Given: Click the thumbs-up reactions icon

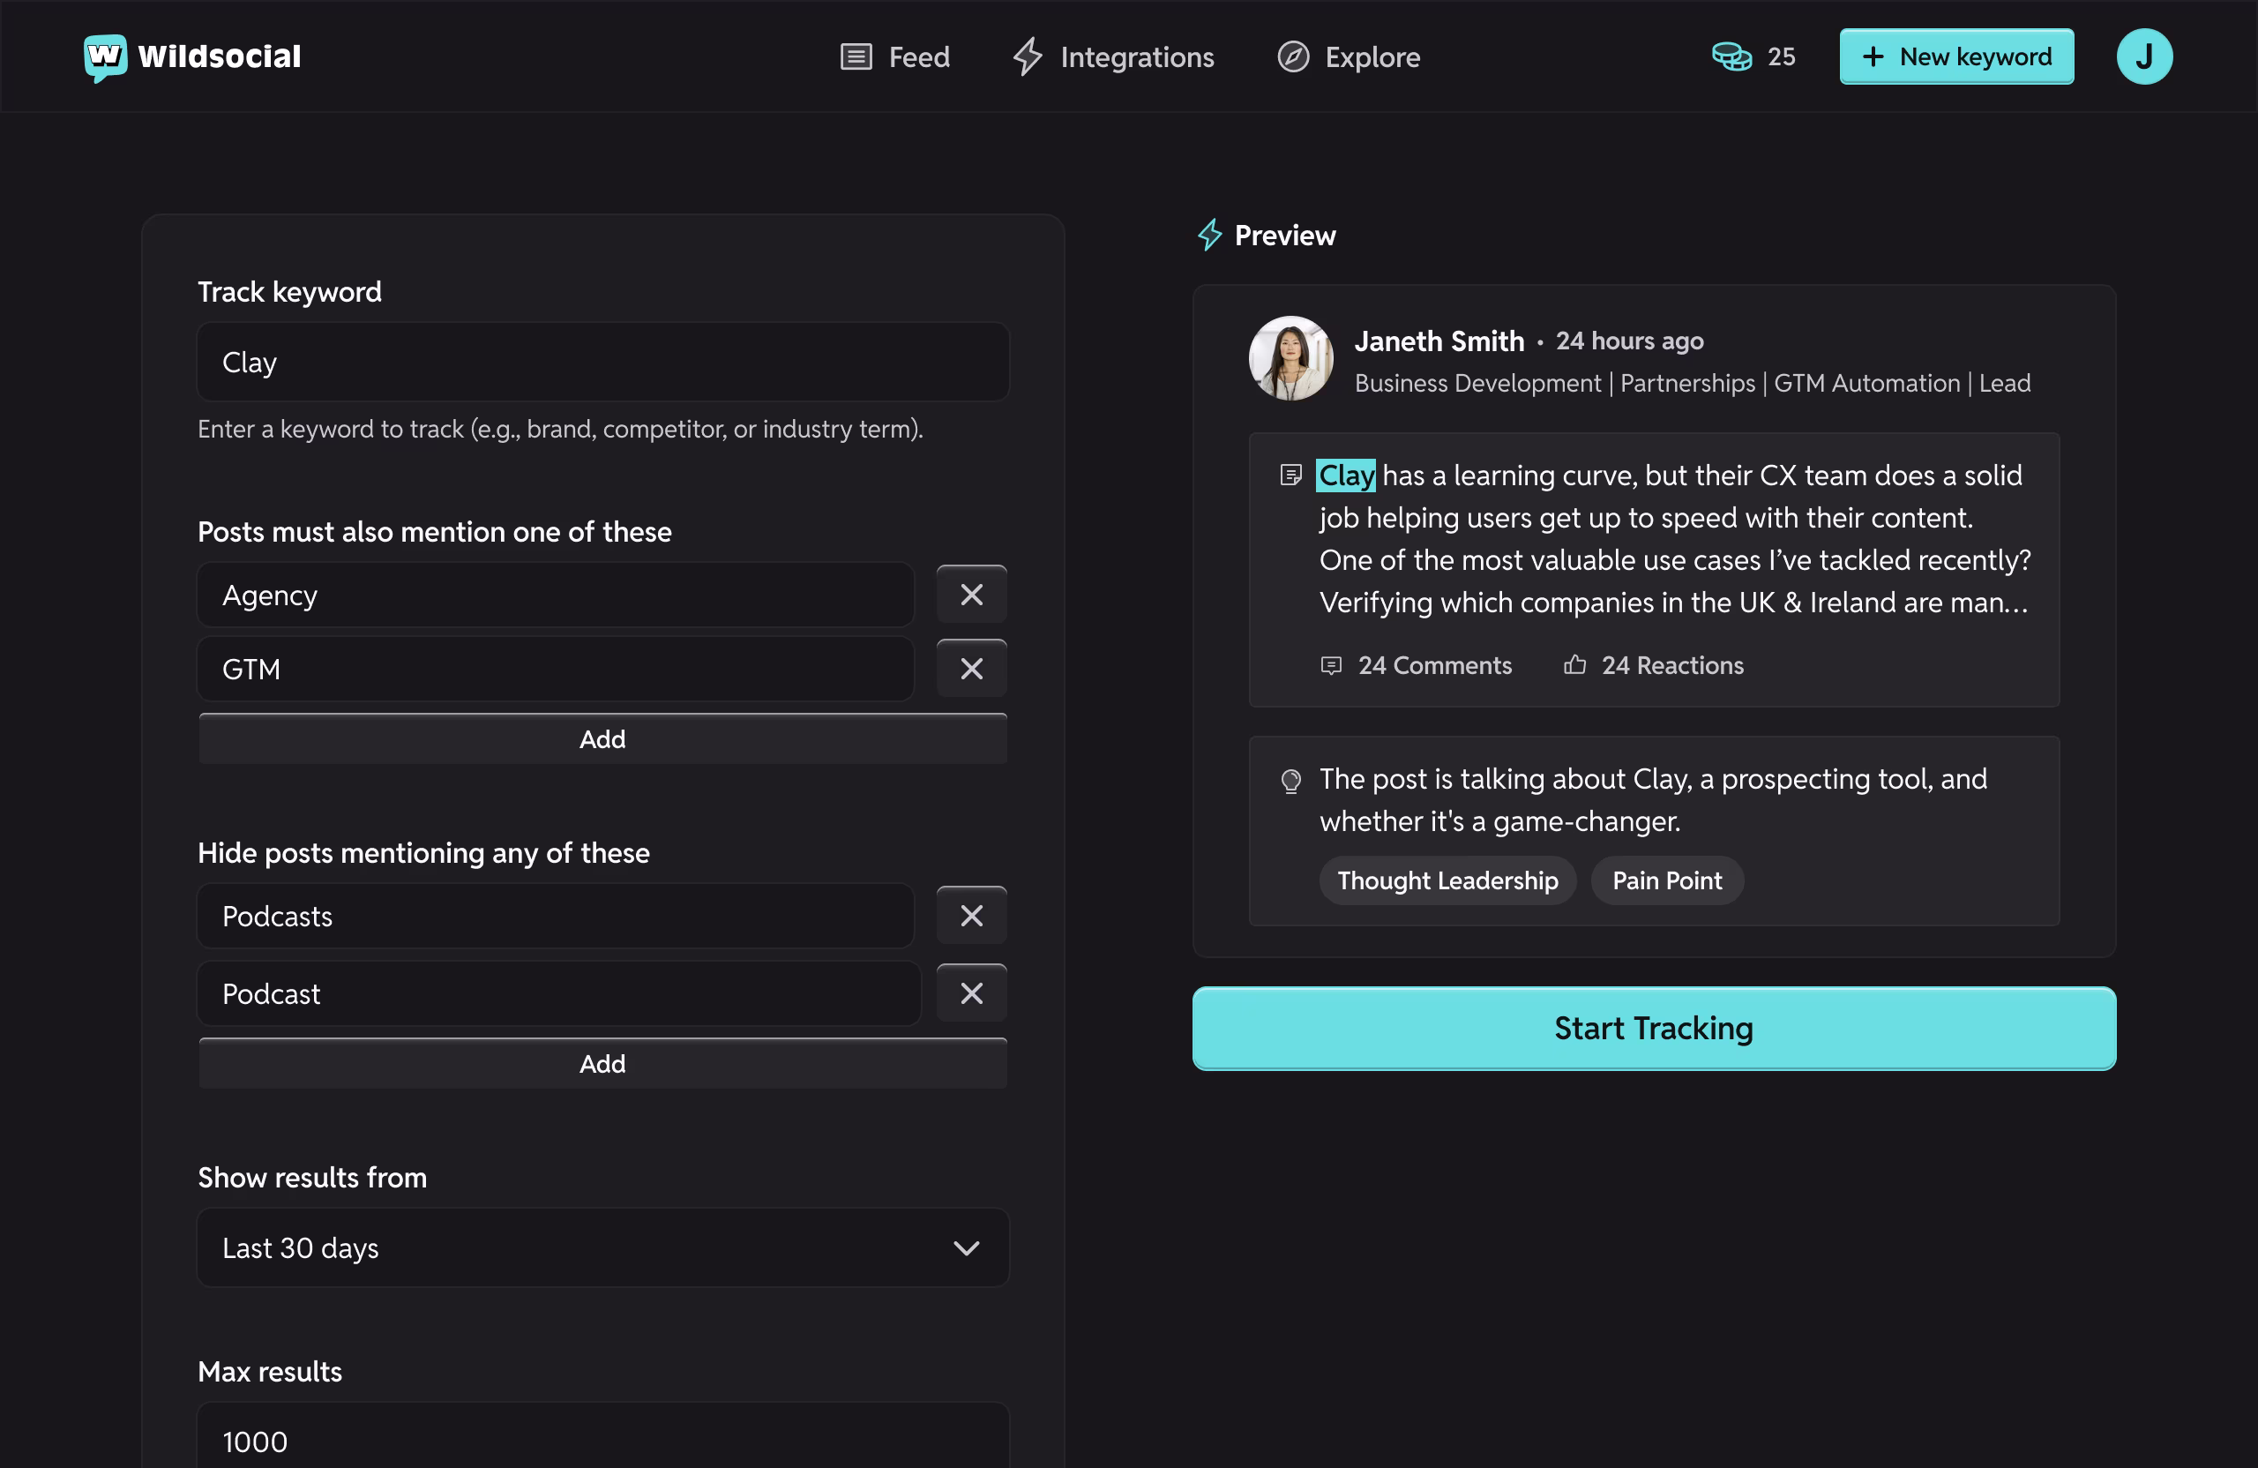Looking at the screenshot, I should click(x=1575, y=665).
